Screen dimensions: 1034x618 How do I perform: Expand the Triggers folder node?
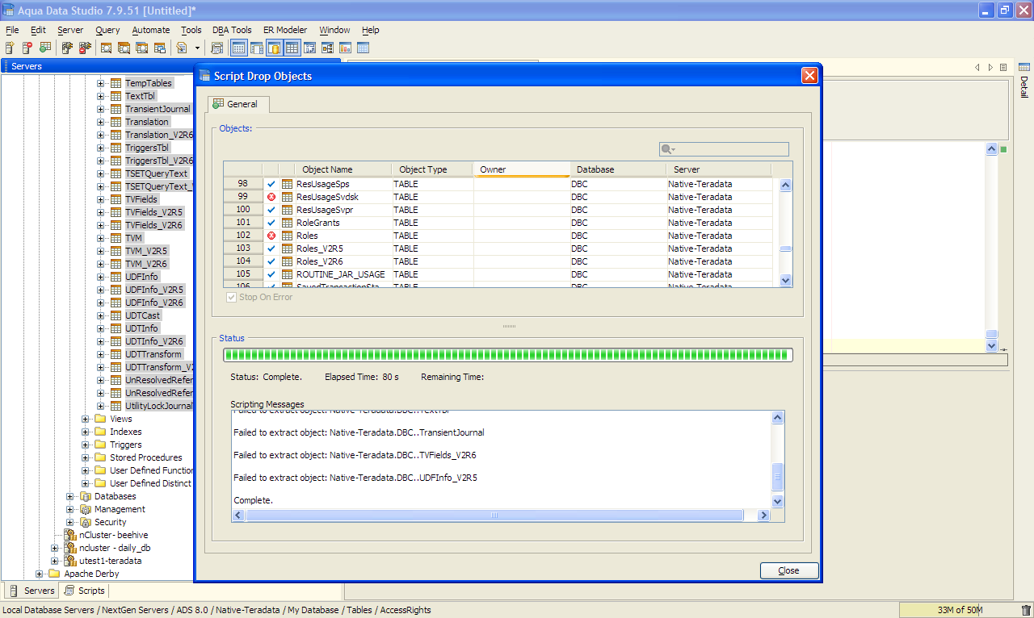tap(86, 445)
